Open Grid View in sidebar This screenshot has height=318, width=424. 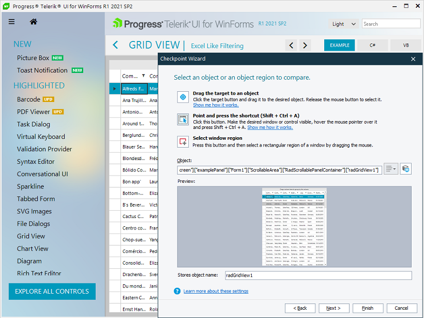(31, 237)
